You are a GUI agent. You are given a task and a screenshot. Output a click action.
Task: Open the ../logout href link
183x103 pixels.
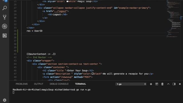[x=60, y=11]
